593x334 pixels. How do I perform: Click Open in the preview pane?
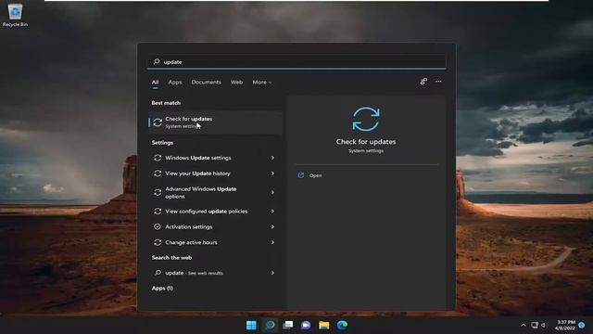315,175
